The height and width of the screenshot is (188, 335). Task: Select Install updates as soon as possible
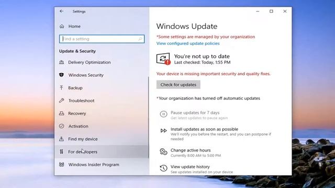coord(204,129)
